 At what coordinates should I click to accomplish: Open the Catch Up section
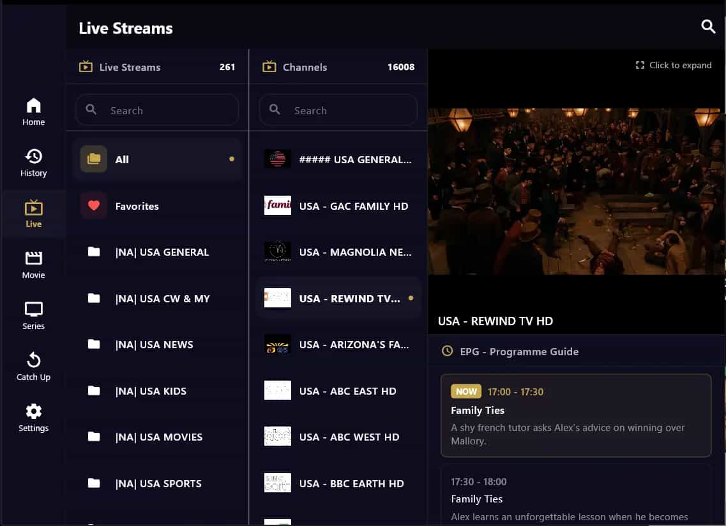[x=33, y=367]
